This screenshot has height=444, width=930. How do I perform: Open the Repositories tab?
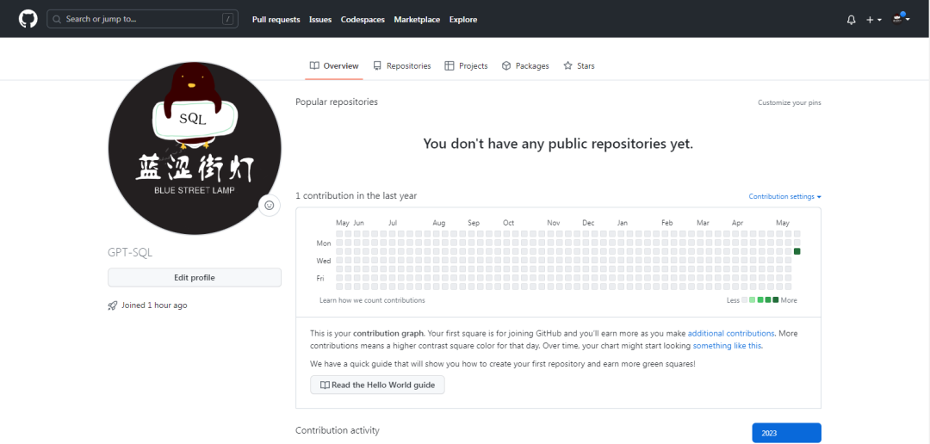click(x=402, y=66)
